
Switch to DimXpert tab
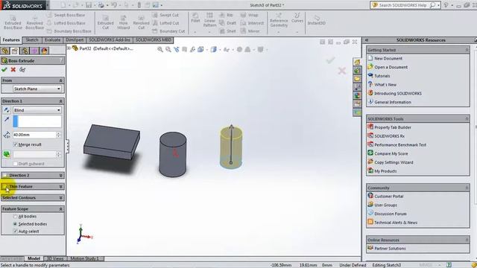tap(75, 39)
